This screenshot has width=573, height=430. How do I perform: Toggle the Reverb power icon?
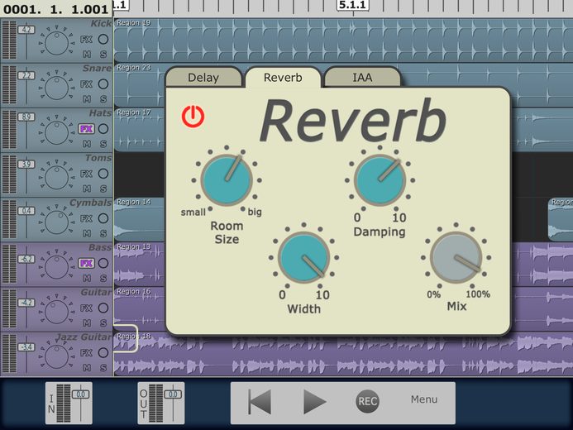(193, 117)
